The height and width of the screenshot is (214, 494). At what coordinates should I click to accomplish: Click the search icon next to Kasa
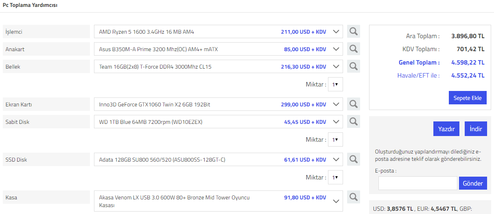tap(354, 197)
